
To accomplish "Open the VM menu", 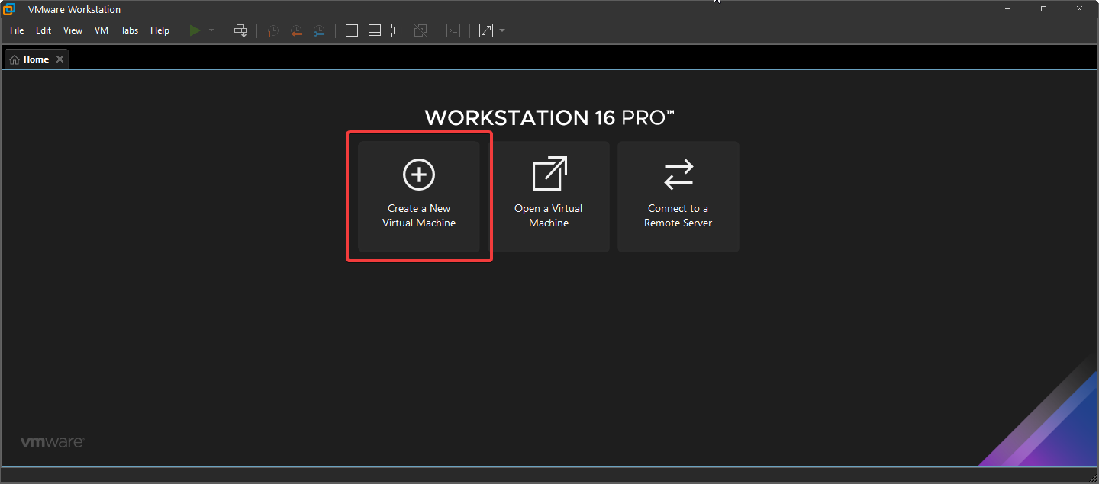I will pyautogui.click(x=102, y=30).
